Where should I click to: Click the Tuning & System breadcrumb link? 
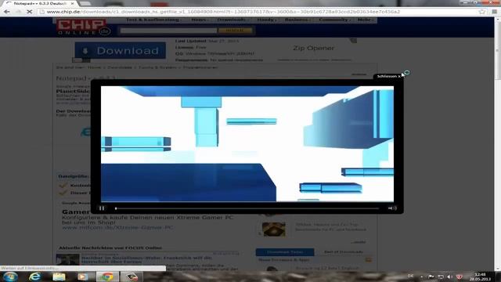coord(157,67)
